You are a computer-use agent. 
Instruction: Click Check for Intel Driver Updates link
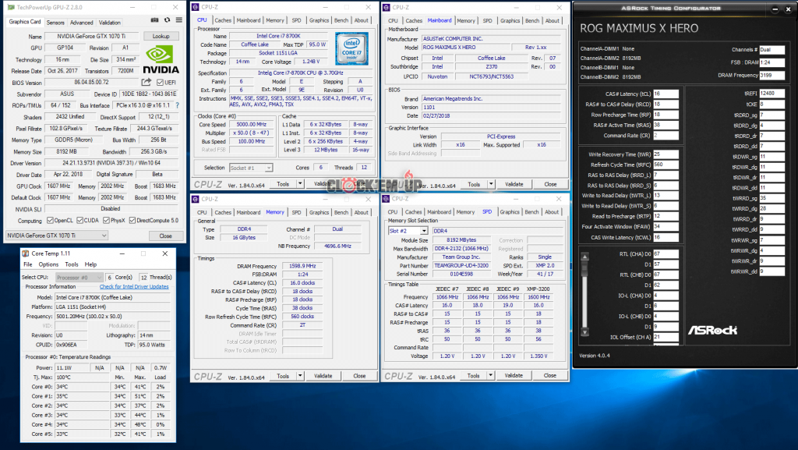[x=134, y=286]
